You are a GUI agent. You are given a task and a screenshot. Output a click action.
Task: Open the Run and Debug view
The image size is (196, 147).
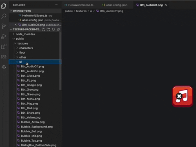point(4,37)
